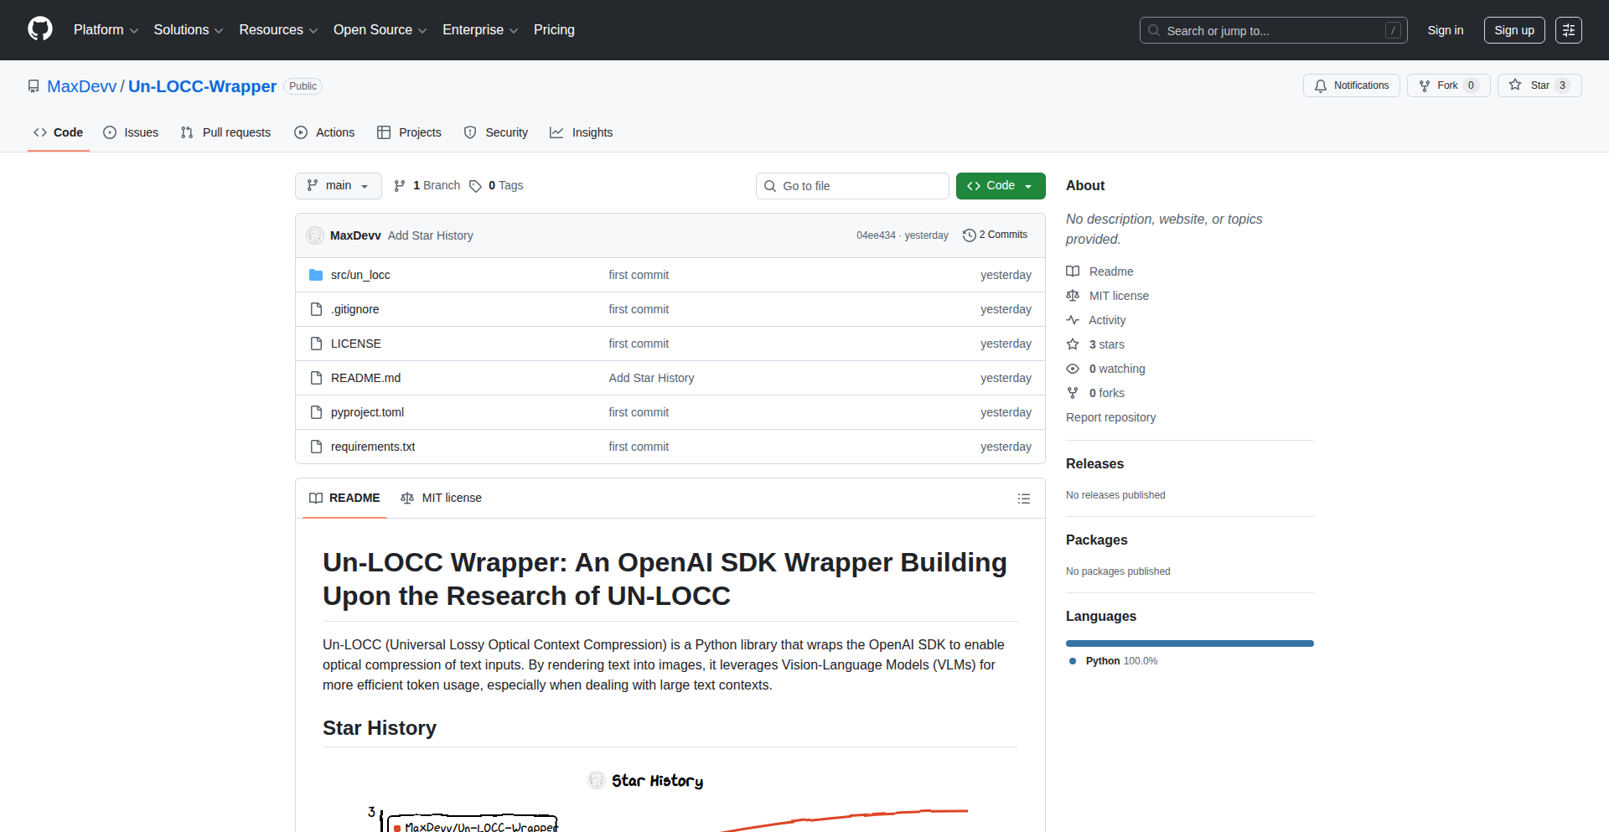This screenshot has height=832, width=1609.
Task: Click the GitHub logo icon
Action: [40, 29]
